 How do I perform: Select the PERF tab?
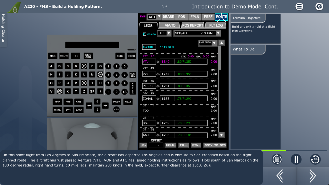(x=208, y=17)
